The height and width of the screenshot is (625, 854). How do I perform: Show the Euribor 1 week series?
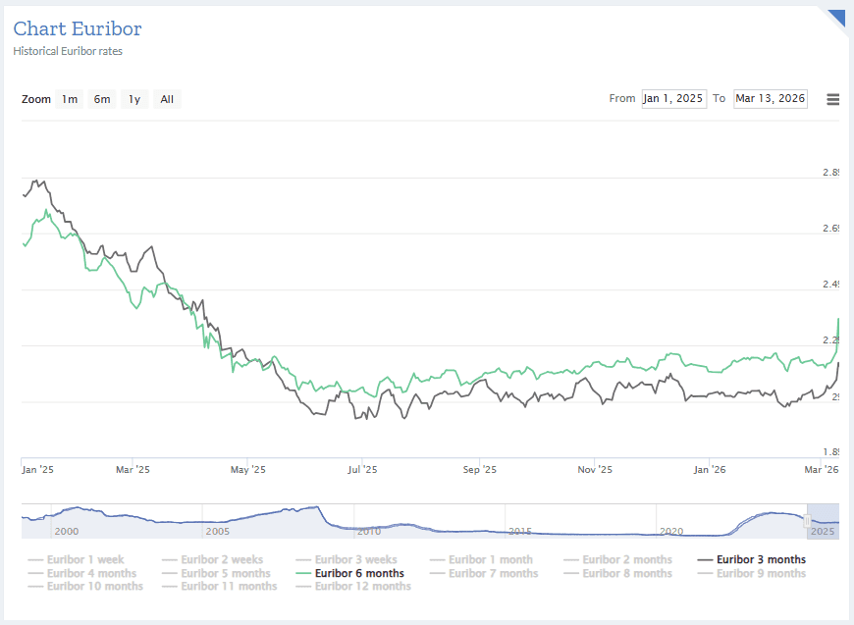point(85,560)
